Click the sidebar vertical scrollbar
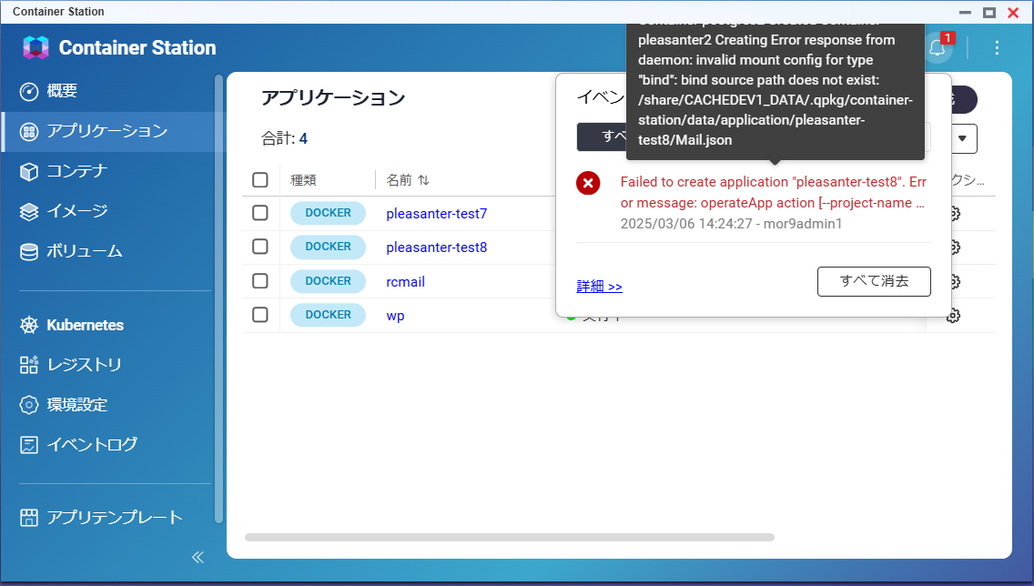The height and width of the screenshot is (586, 1034). tap(219, 298)
